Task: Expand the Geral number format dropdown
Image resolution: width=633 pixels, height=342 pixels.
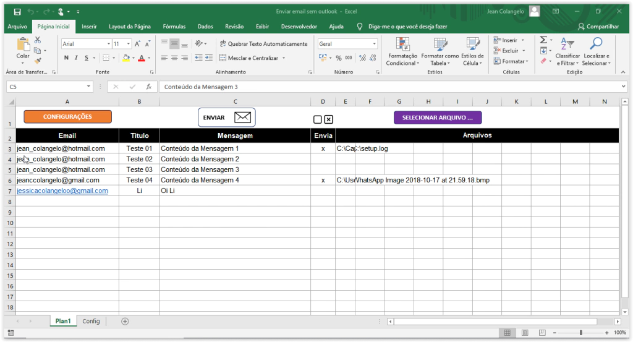Action: [374, 44]
